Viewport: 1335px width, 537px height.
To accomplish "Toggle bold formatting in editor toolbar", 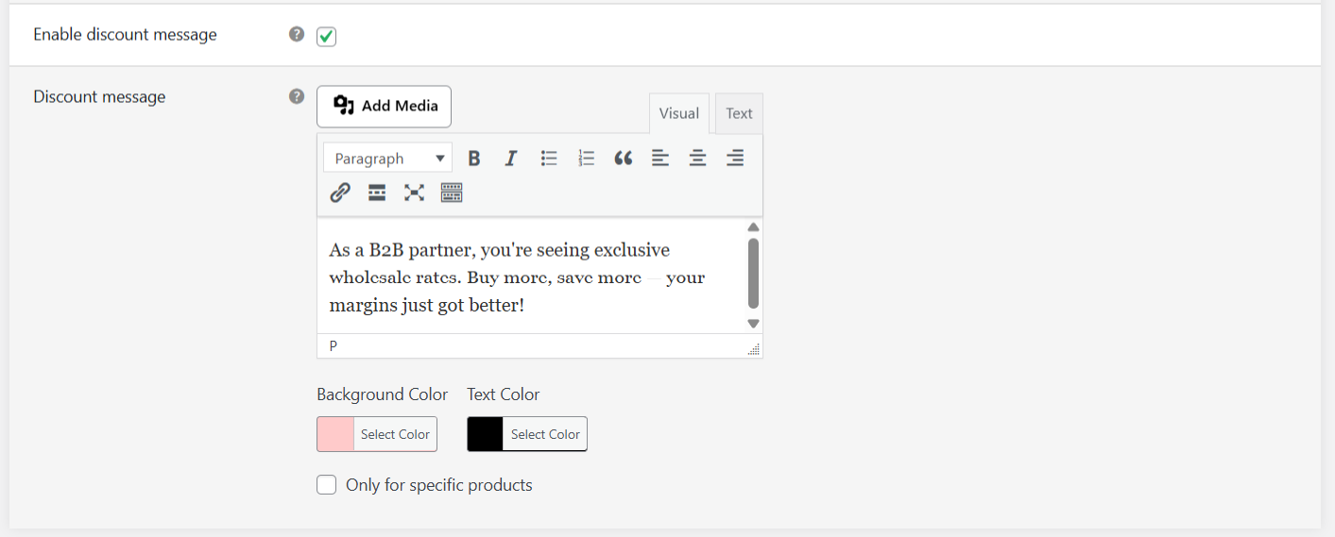I will pyautogui.click(x=474, y=159).
